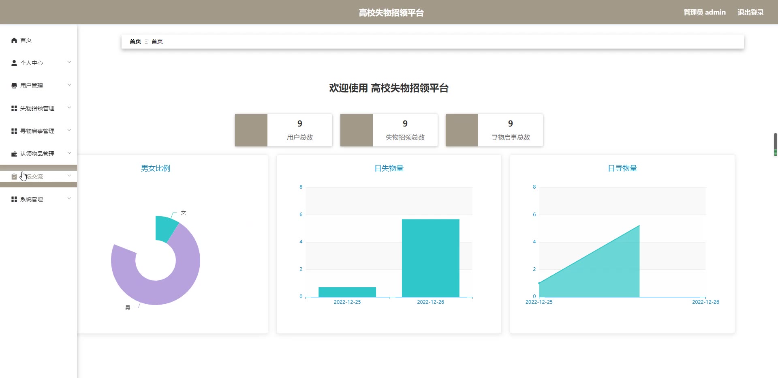Click the 男 label on the pie chart
Screen dimensions: 778x378
point(128,308)
